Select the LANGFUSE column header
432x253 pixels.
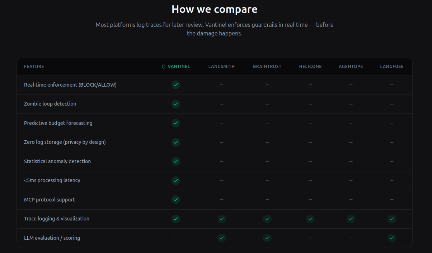click(392, 67)
